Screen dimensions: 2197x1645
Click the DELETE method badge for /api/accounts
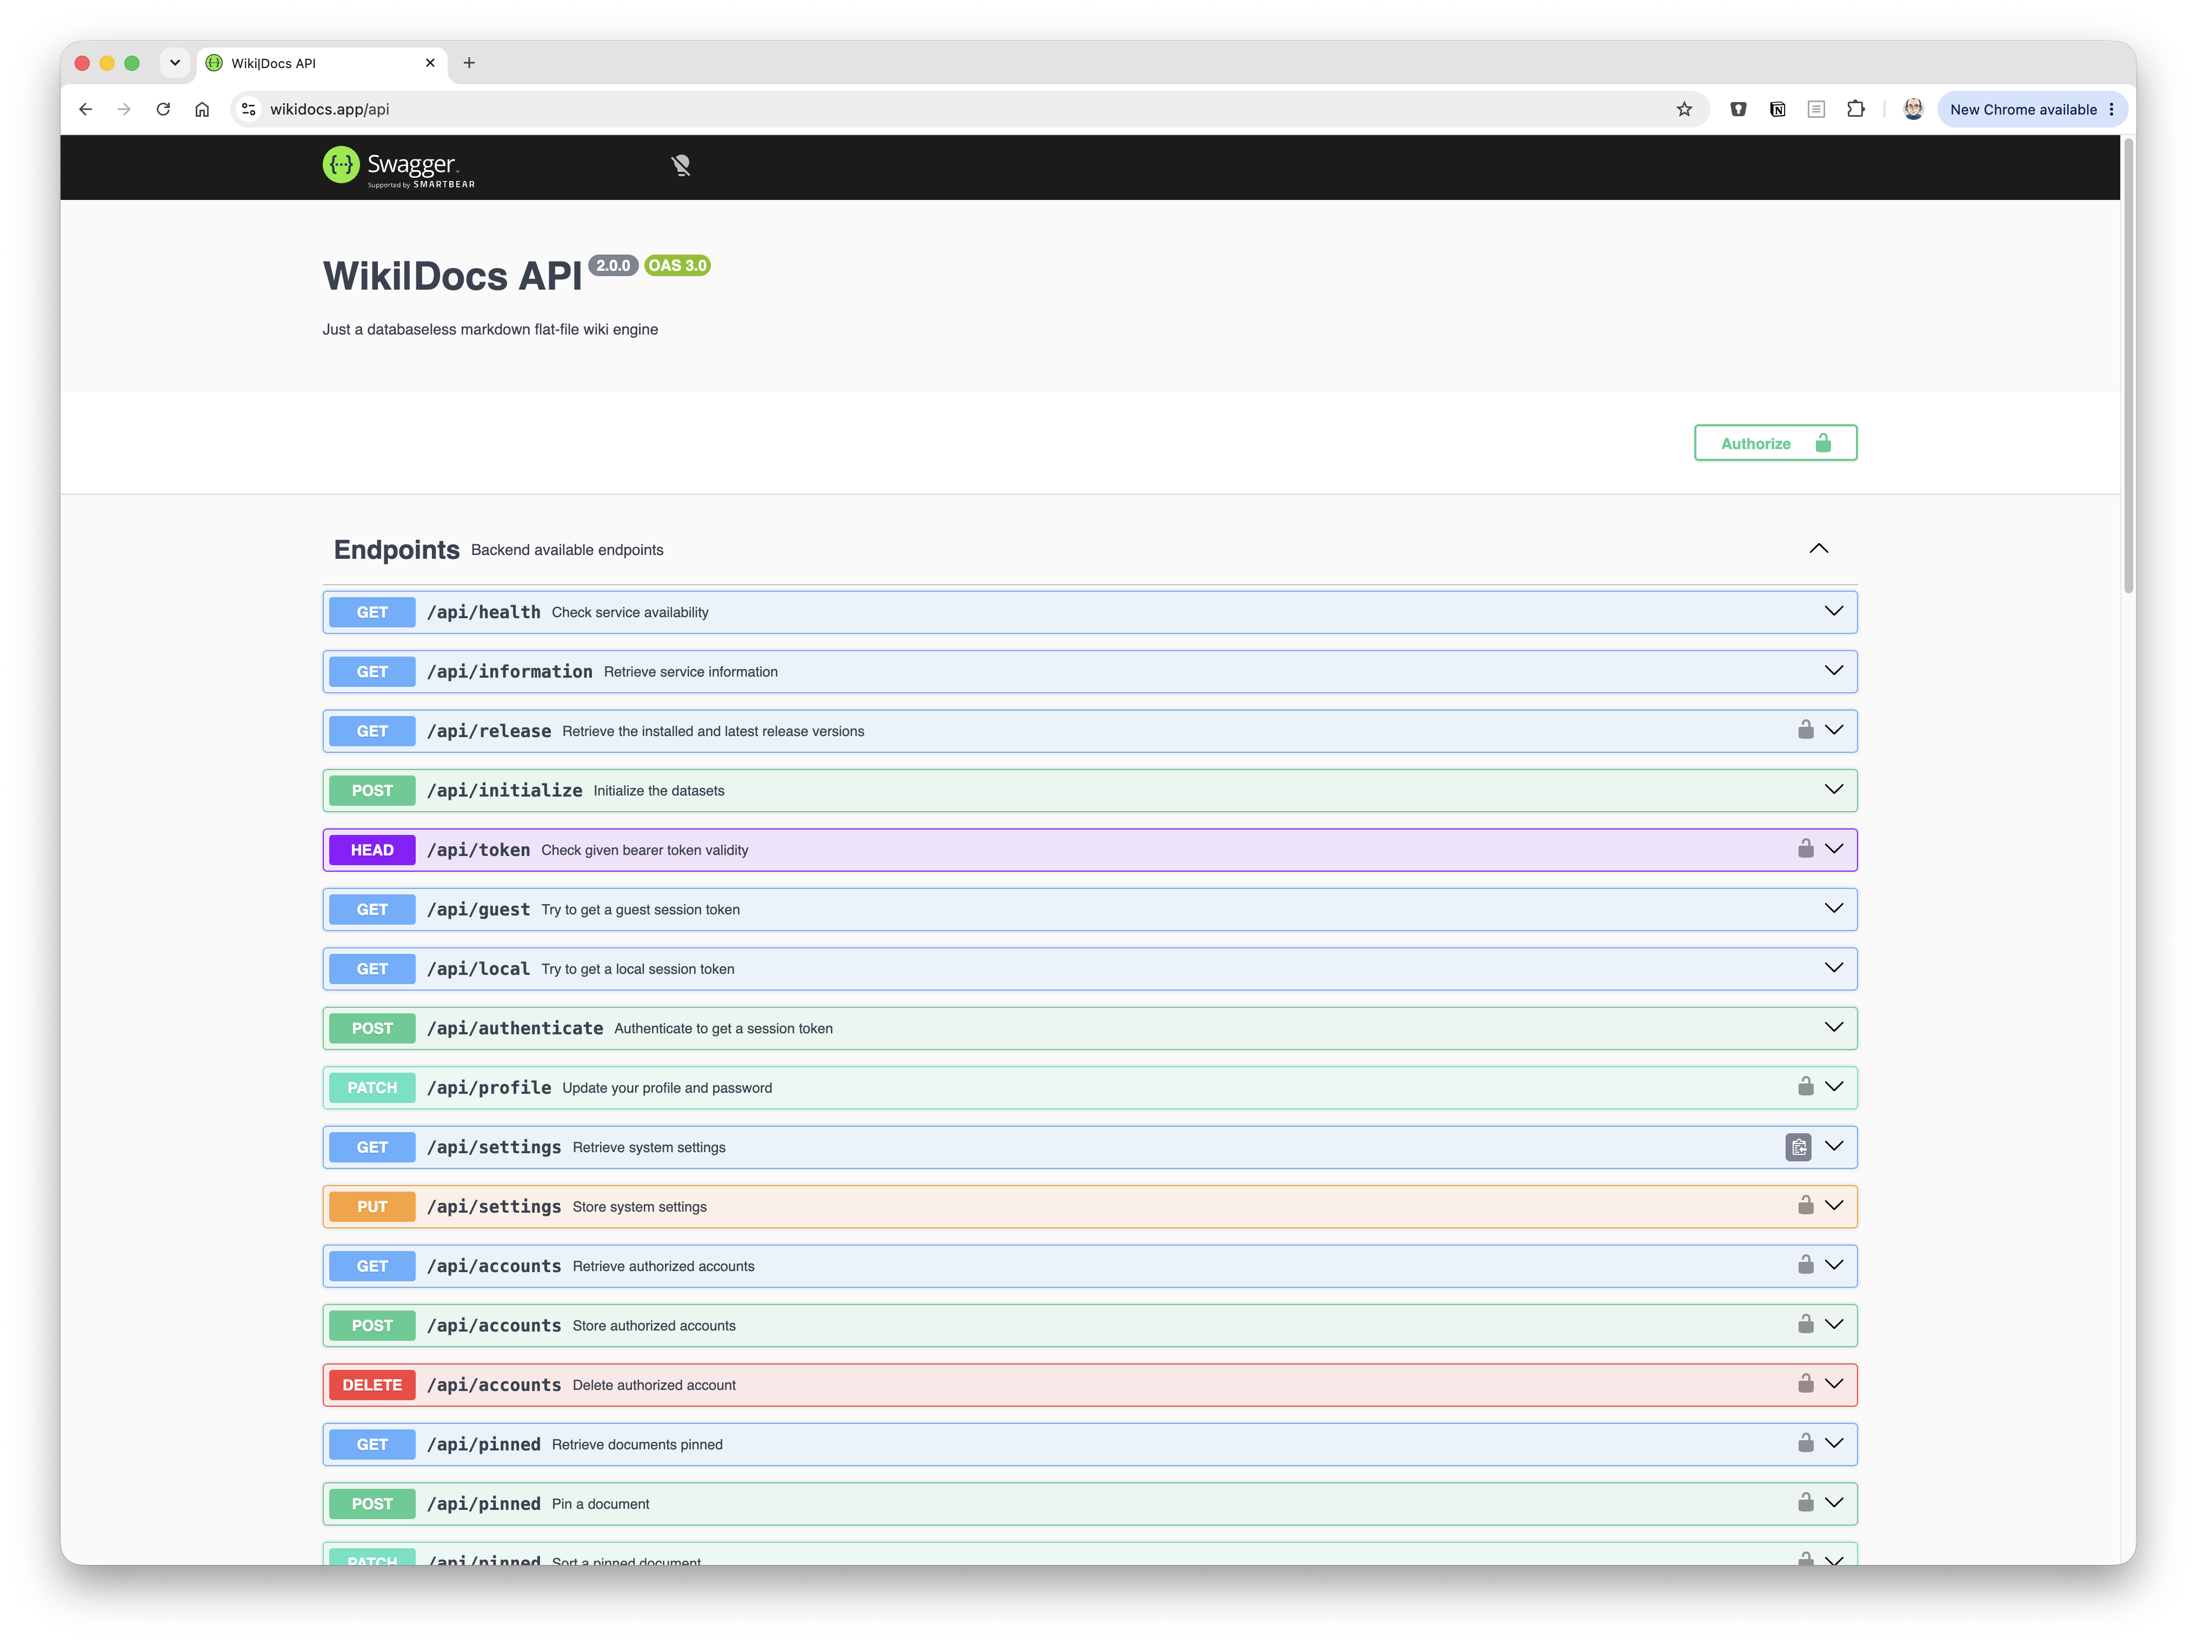[x=371, y=1385]
